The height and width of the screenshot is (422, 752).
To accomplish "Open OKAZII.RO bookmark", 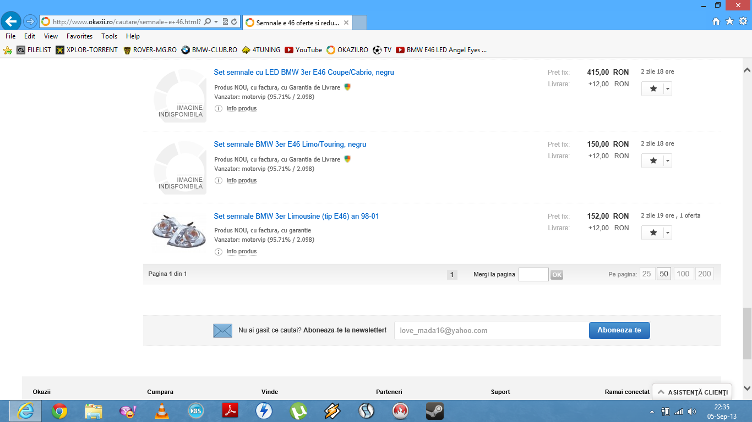I will point(347,50).
